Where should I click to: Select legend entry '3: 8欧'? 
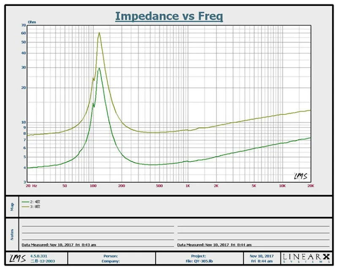point(35,206)
